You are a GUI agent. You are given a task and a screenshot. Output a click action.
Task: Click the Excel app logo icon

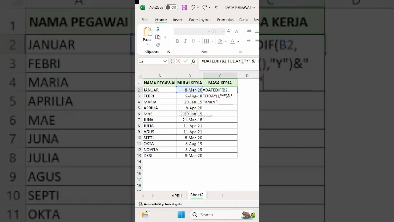click(x=142, y=7)
